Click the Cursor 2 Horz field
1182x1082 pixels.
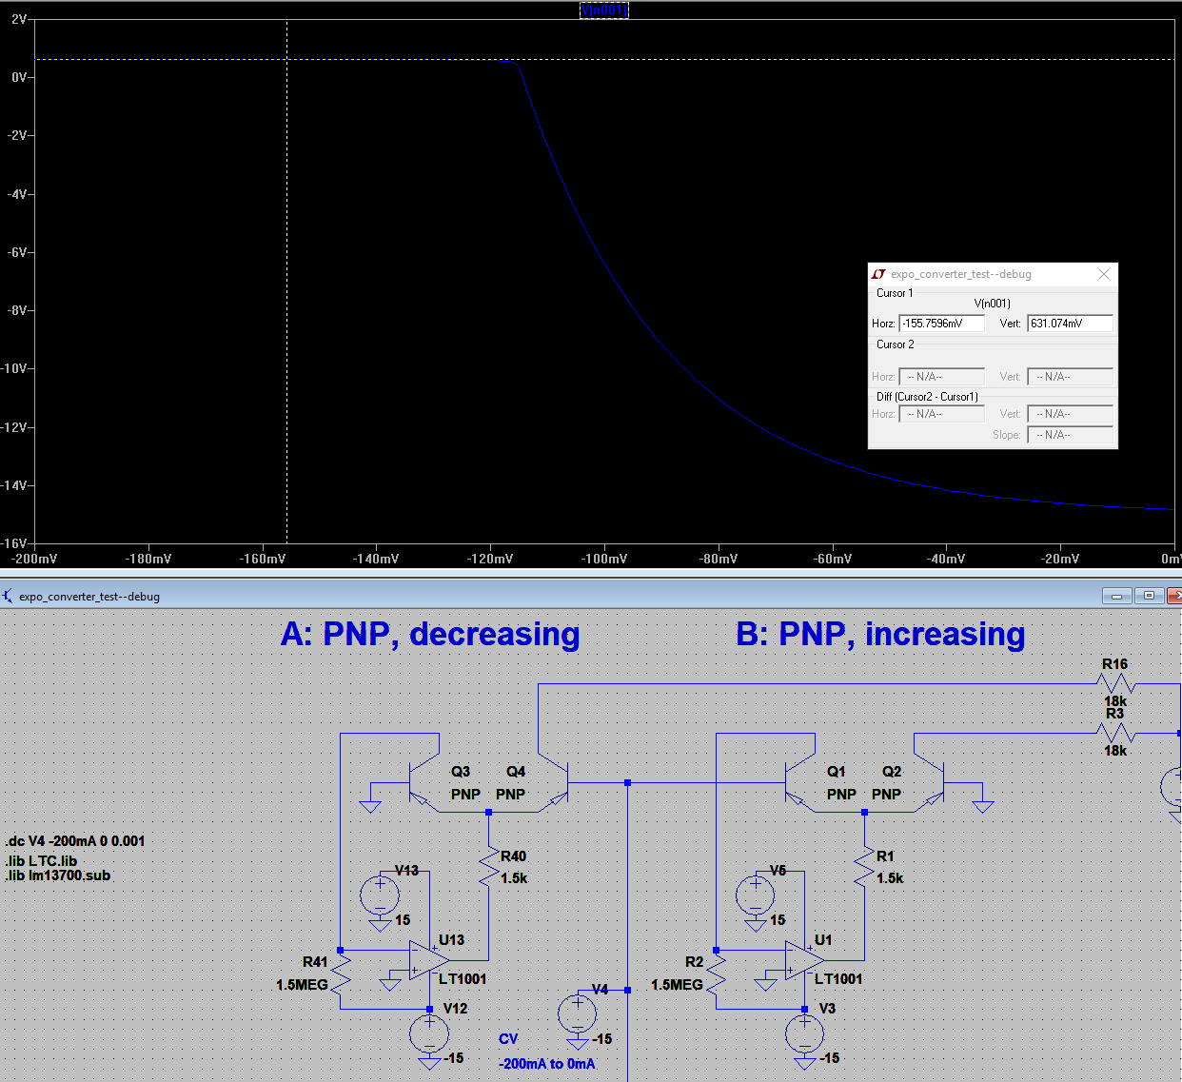point(940,375)
